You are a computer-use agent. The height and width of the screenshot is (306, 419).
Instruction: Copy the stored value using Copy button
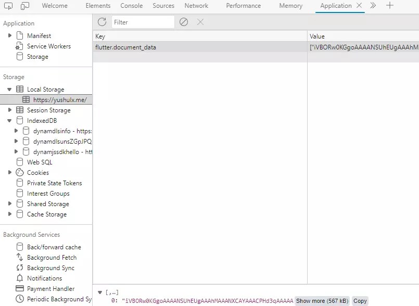pyautogui.click(x=360, y=301)
